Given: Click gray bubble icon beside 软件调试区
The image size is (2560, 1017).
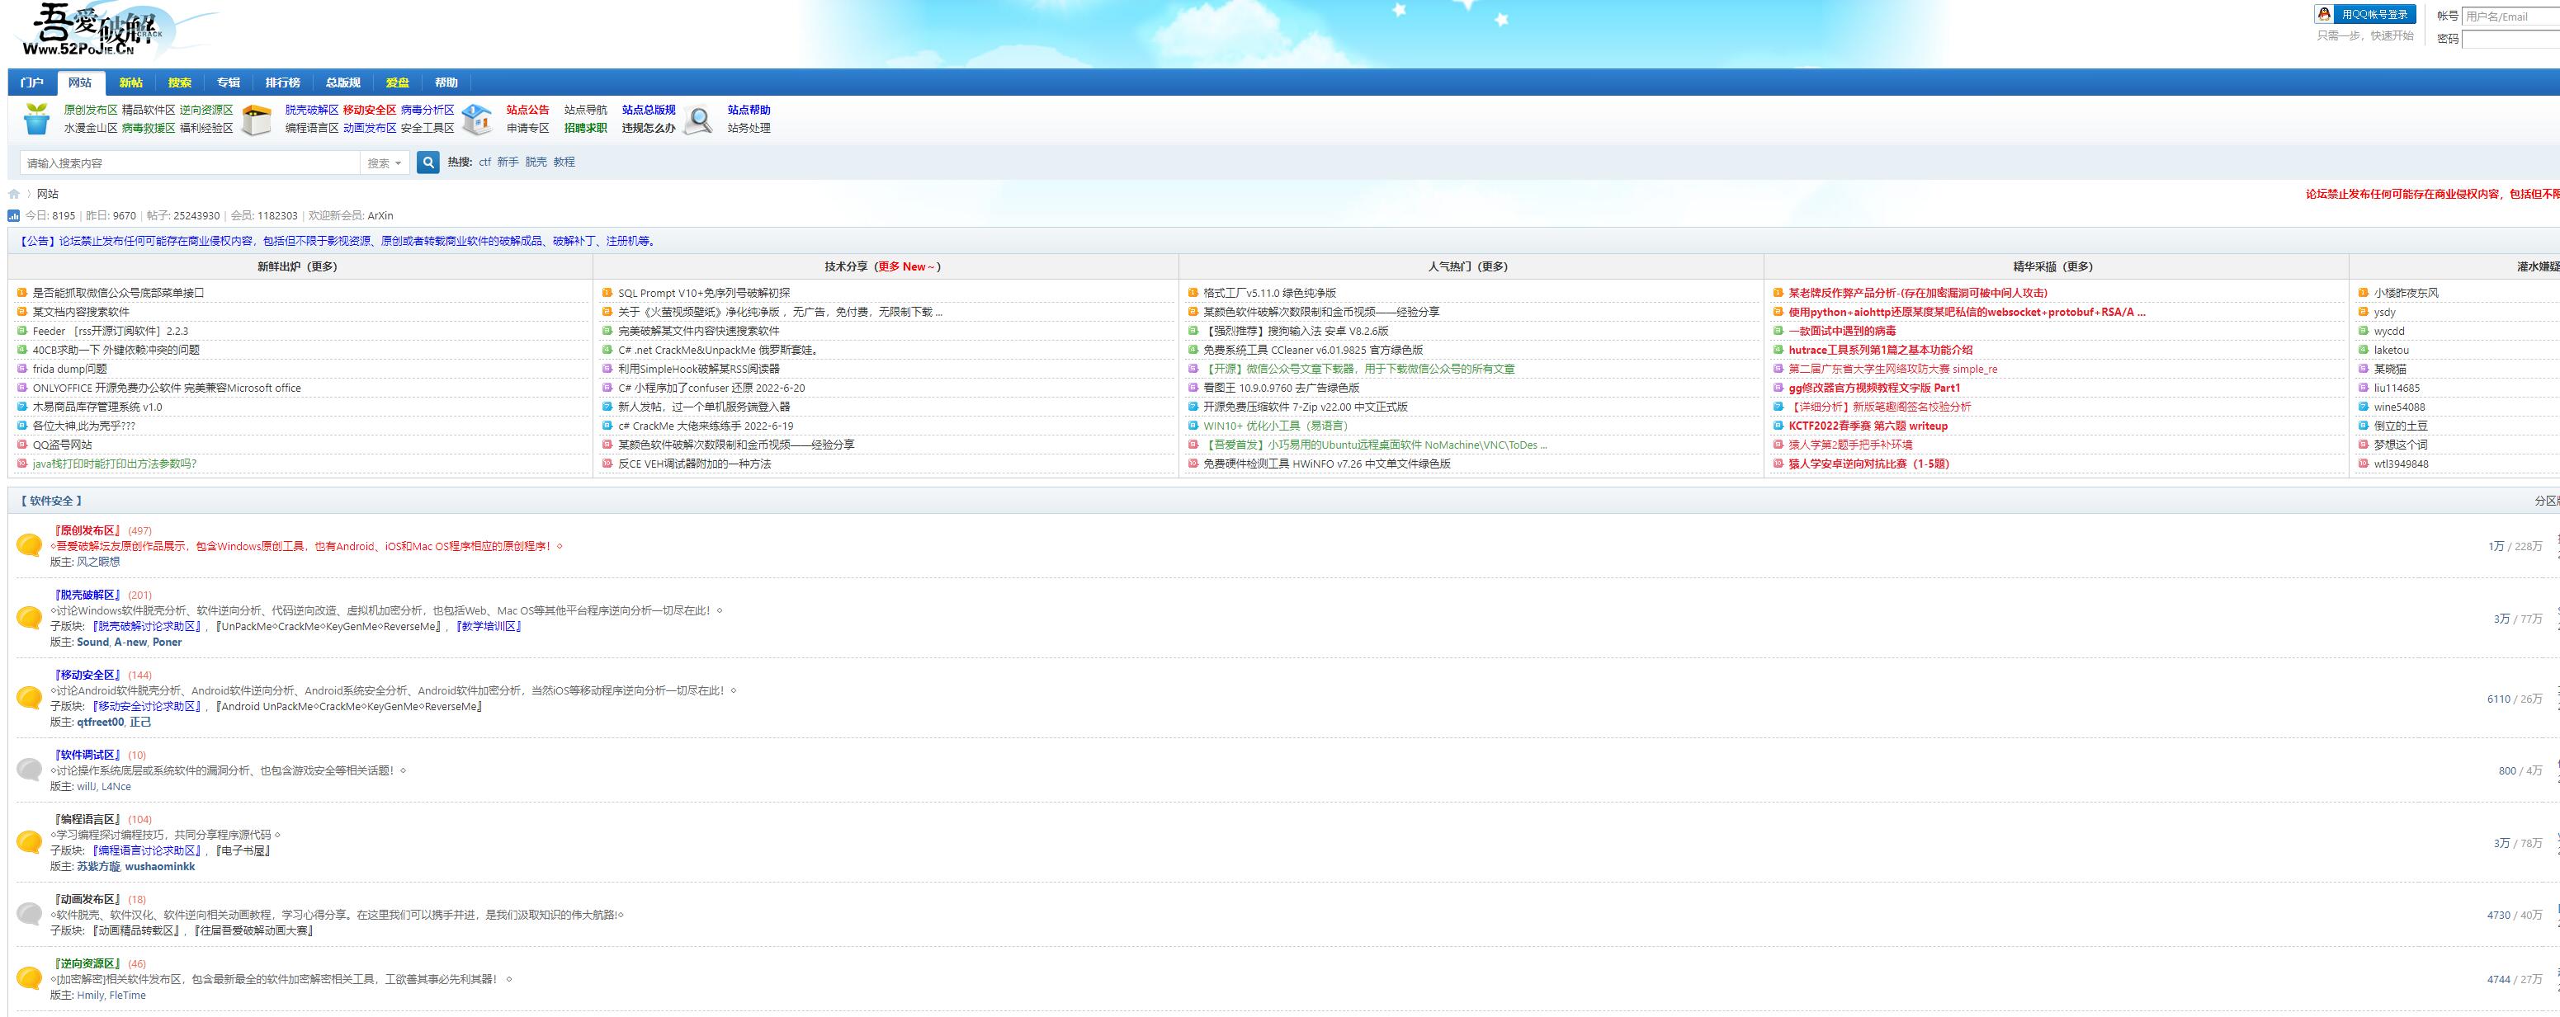Looking at the screenshot, I should click(x=29, y=770).
